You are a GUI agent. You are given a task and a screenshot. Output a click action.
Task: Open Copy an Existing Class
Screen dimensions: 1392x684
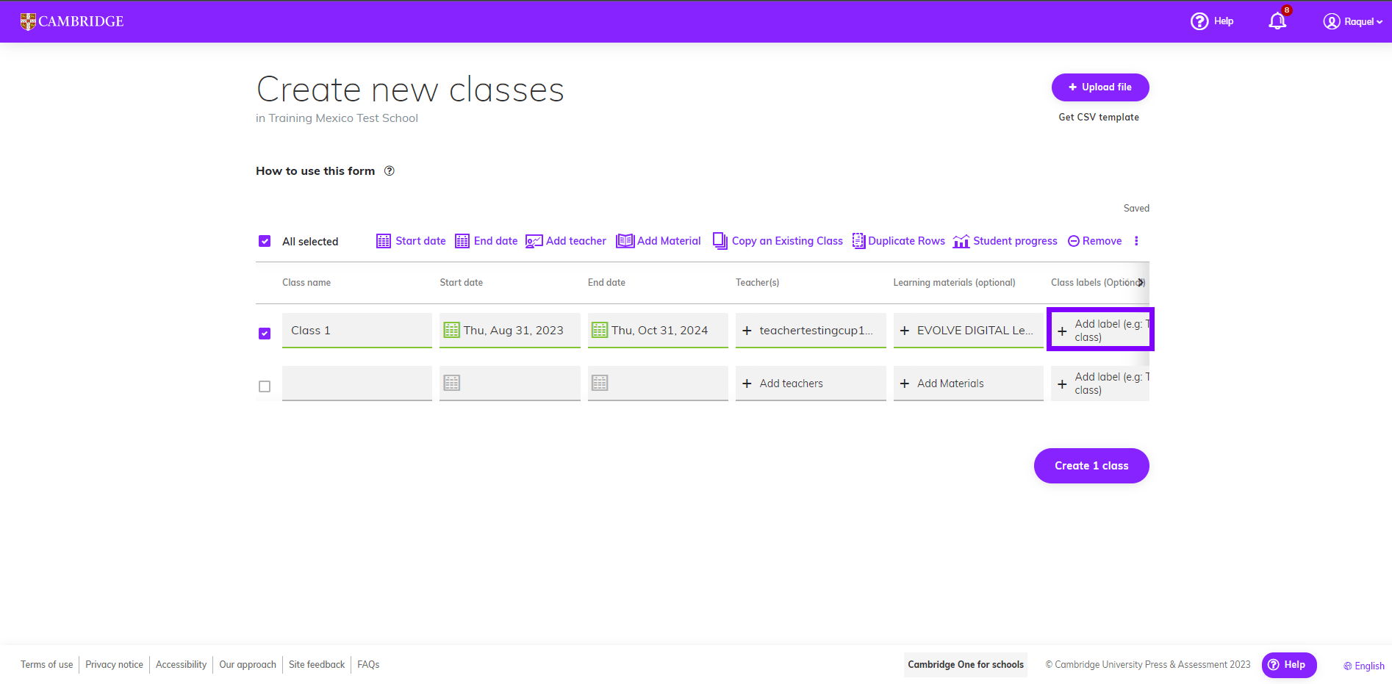coord(720,241)
